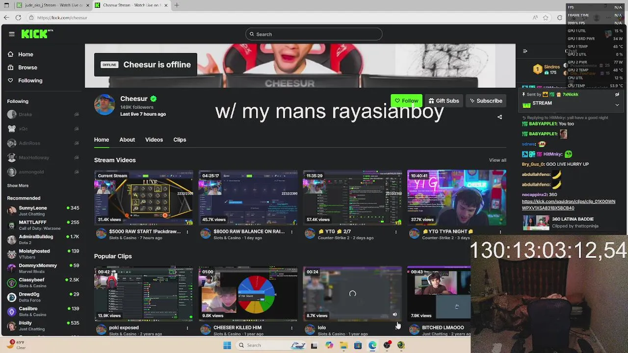This screenshot has width=628, height=353.
Task: Unmute the lolo clip preview
Action: point(395,315)
